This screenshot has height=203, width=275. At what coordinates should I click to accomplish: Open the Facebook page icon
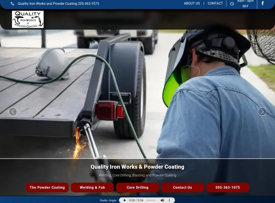[x=263, y=4]
